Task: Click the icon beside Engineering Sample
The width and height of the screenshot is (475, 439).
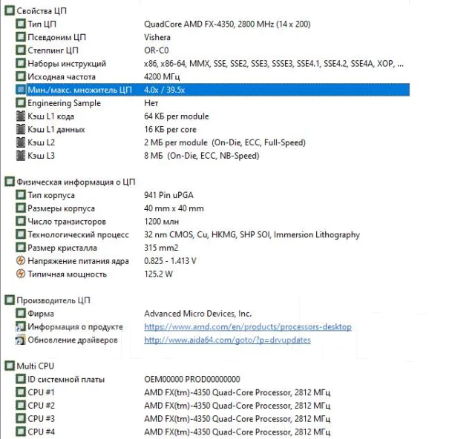Action: pos(21,103)
